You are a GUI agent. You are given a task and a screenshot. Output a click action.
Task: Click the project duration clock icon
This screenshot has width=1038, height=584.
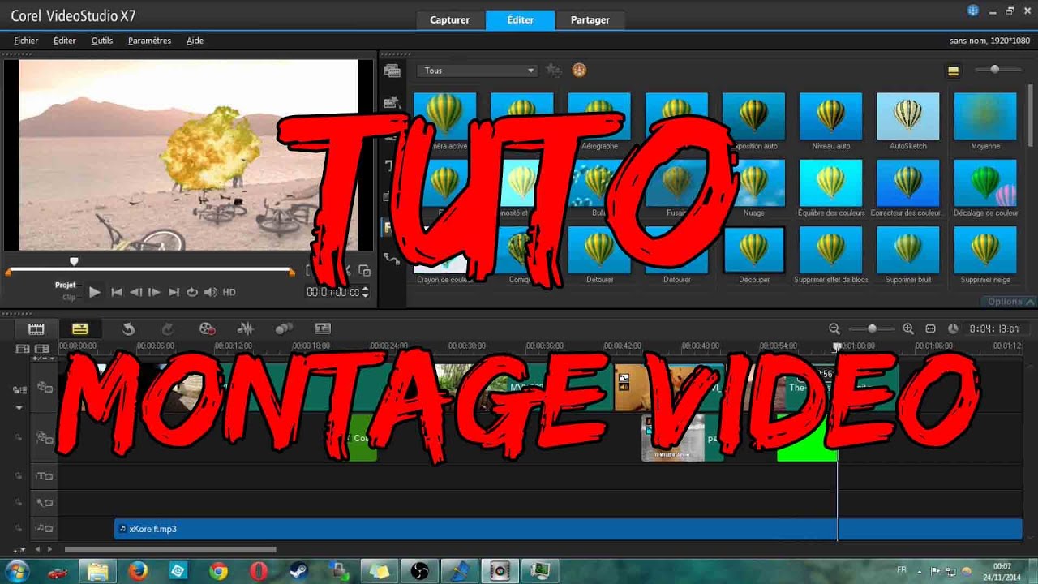pos(953,328)
